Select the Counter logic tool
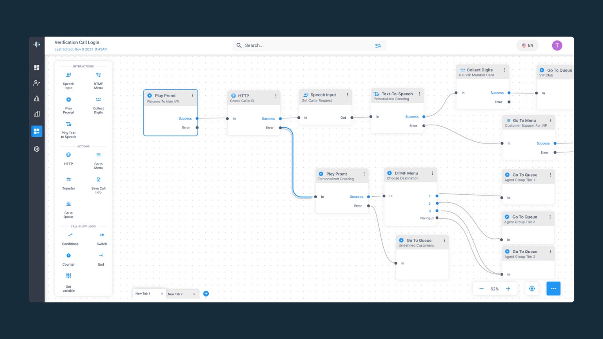This screenshot has height=339, width=603. coord(68,260)
